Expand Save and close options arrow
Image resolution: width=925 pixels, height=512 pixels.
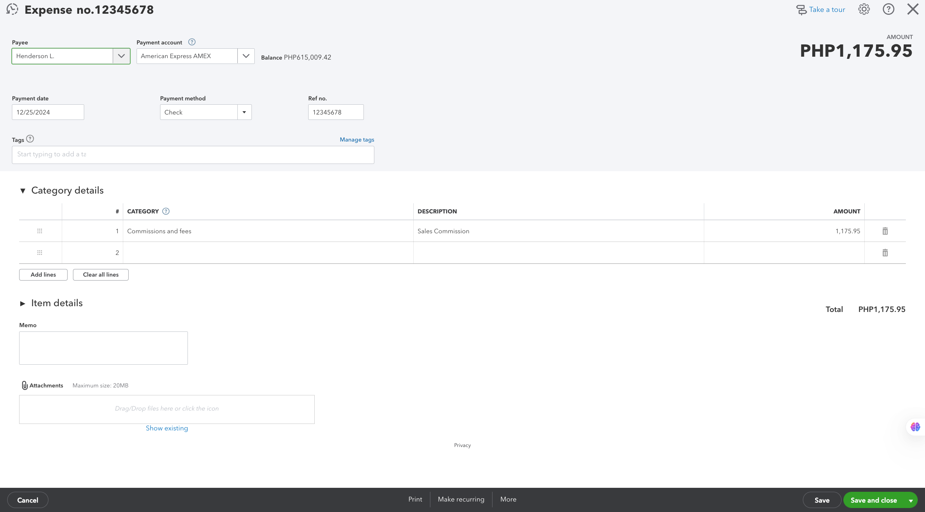coord(911,500)
